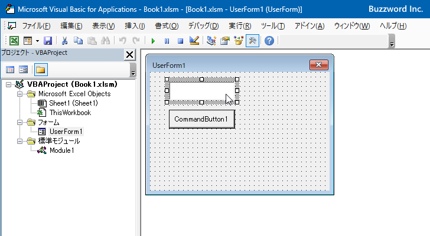430x236 pixels.
Task: Open the 実行(R) menu
Action: tap(240, 26)
